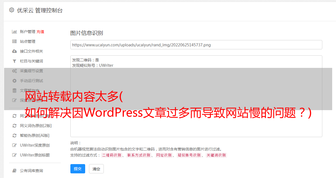Click the 联系方式识别 filter tag
This screenshot has width=336, height=178.
coord(139,155)
